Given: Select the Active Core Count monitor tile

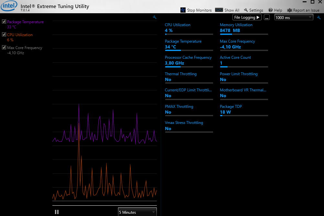Looking at the screenshot, I should [x=244, y=61].
